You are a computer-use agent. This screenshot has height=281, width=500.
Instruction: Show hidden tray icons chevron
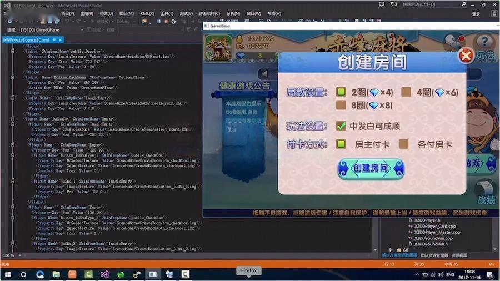click(x=417, y=274)
